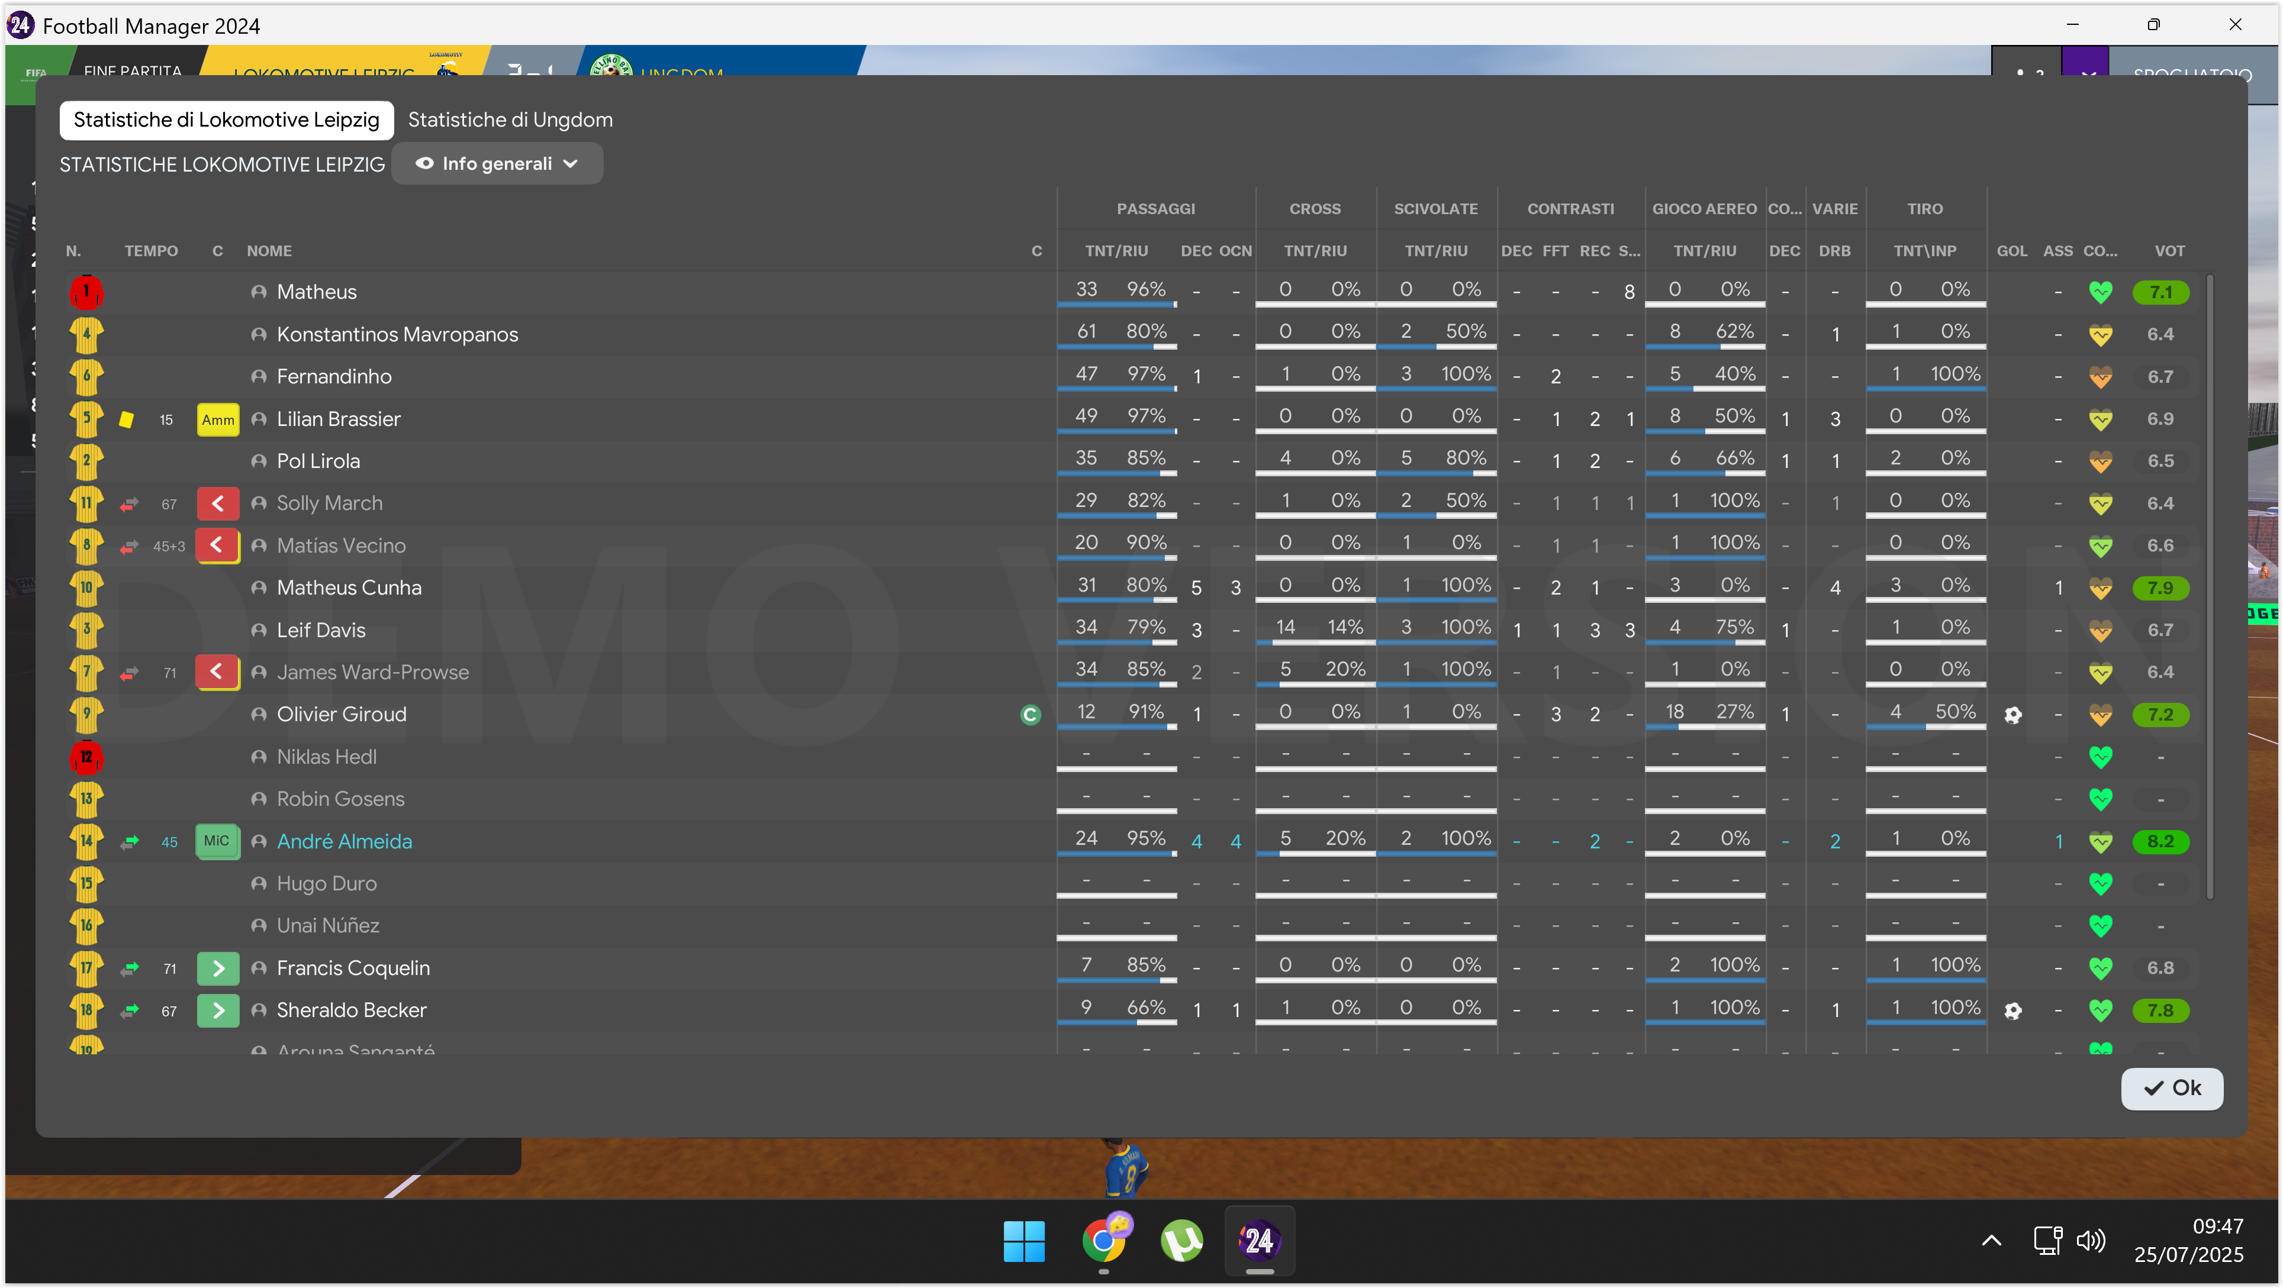2283x1288 pixels.
Task: Click Francis Coquelin substituted-on green arrow
Action: pos(217,968)
